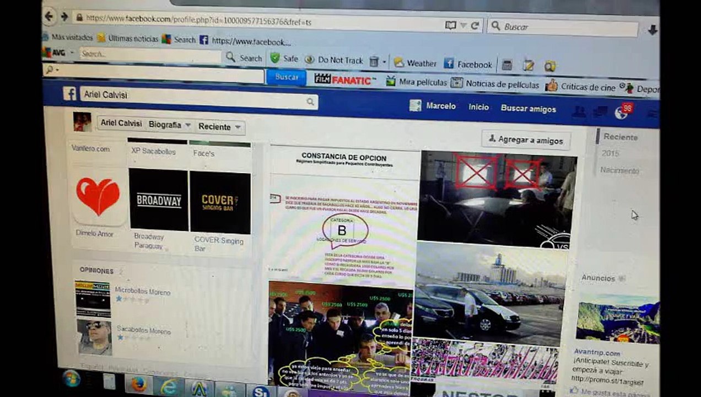Reload the page with refresh icon
This screenshot has width=701, height=397.
click(x=474, y=25)
